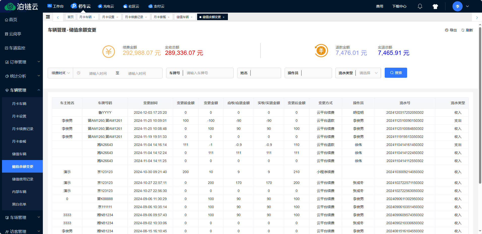Click the clock icon in time range

pos(78,73)
